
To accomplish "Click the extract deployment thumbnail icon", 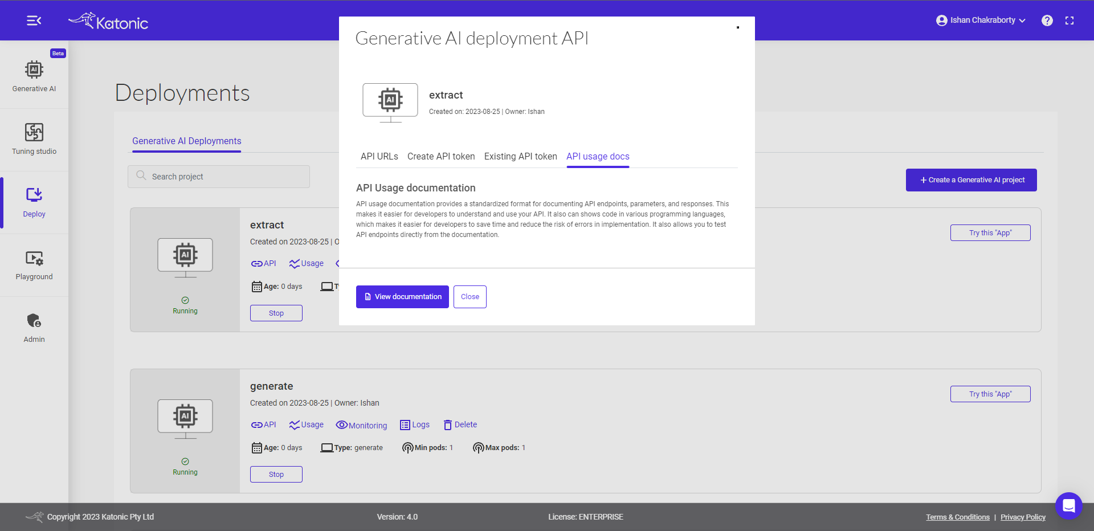I will pos(185,258).
